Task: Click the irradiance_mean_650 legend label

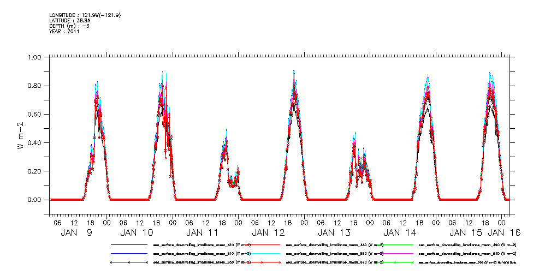Action: pos(202,262)
